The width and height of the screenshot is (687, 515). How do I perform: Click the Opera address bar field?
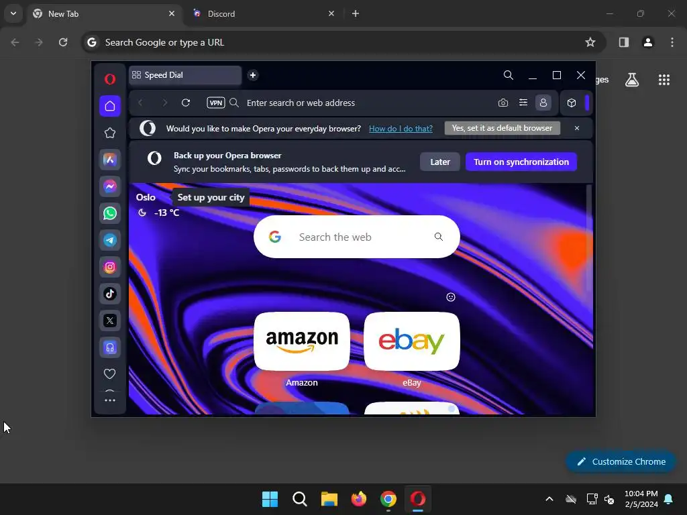pos(368,103)
